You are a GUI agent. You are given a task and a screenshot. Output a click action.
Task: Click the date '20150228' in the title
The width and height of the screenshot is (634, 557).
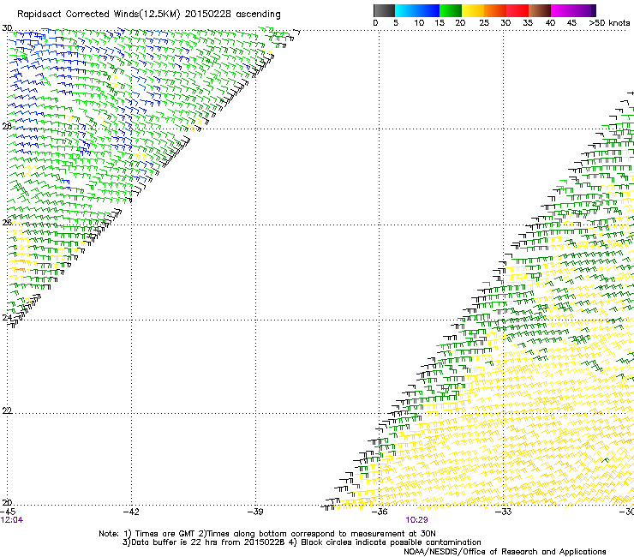pyautogui.click(x=208, y=15)
